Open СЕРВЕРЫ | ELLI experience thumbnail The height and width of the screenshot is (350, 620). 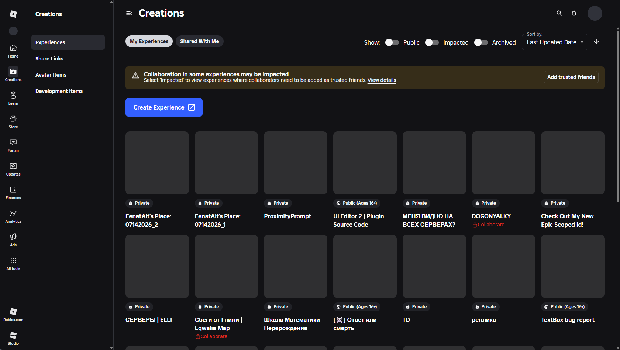point(157,266)
